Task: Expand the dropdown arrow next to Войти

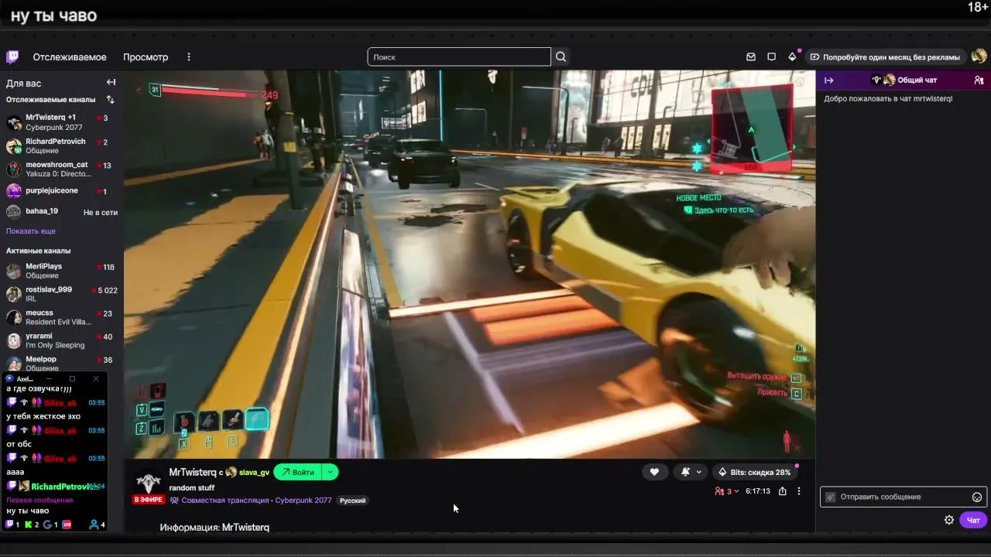Action: pos(331,472)
